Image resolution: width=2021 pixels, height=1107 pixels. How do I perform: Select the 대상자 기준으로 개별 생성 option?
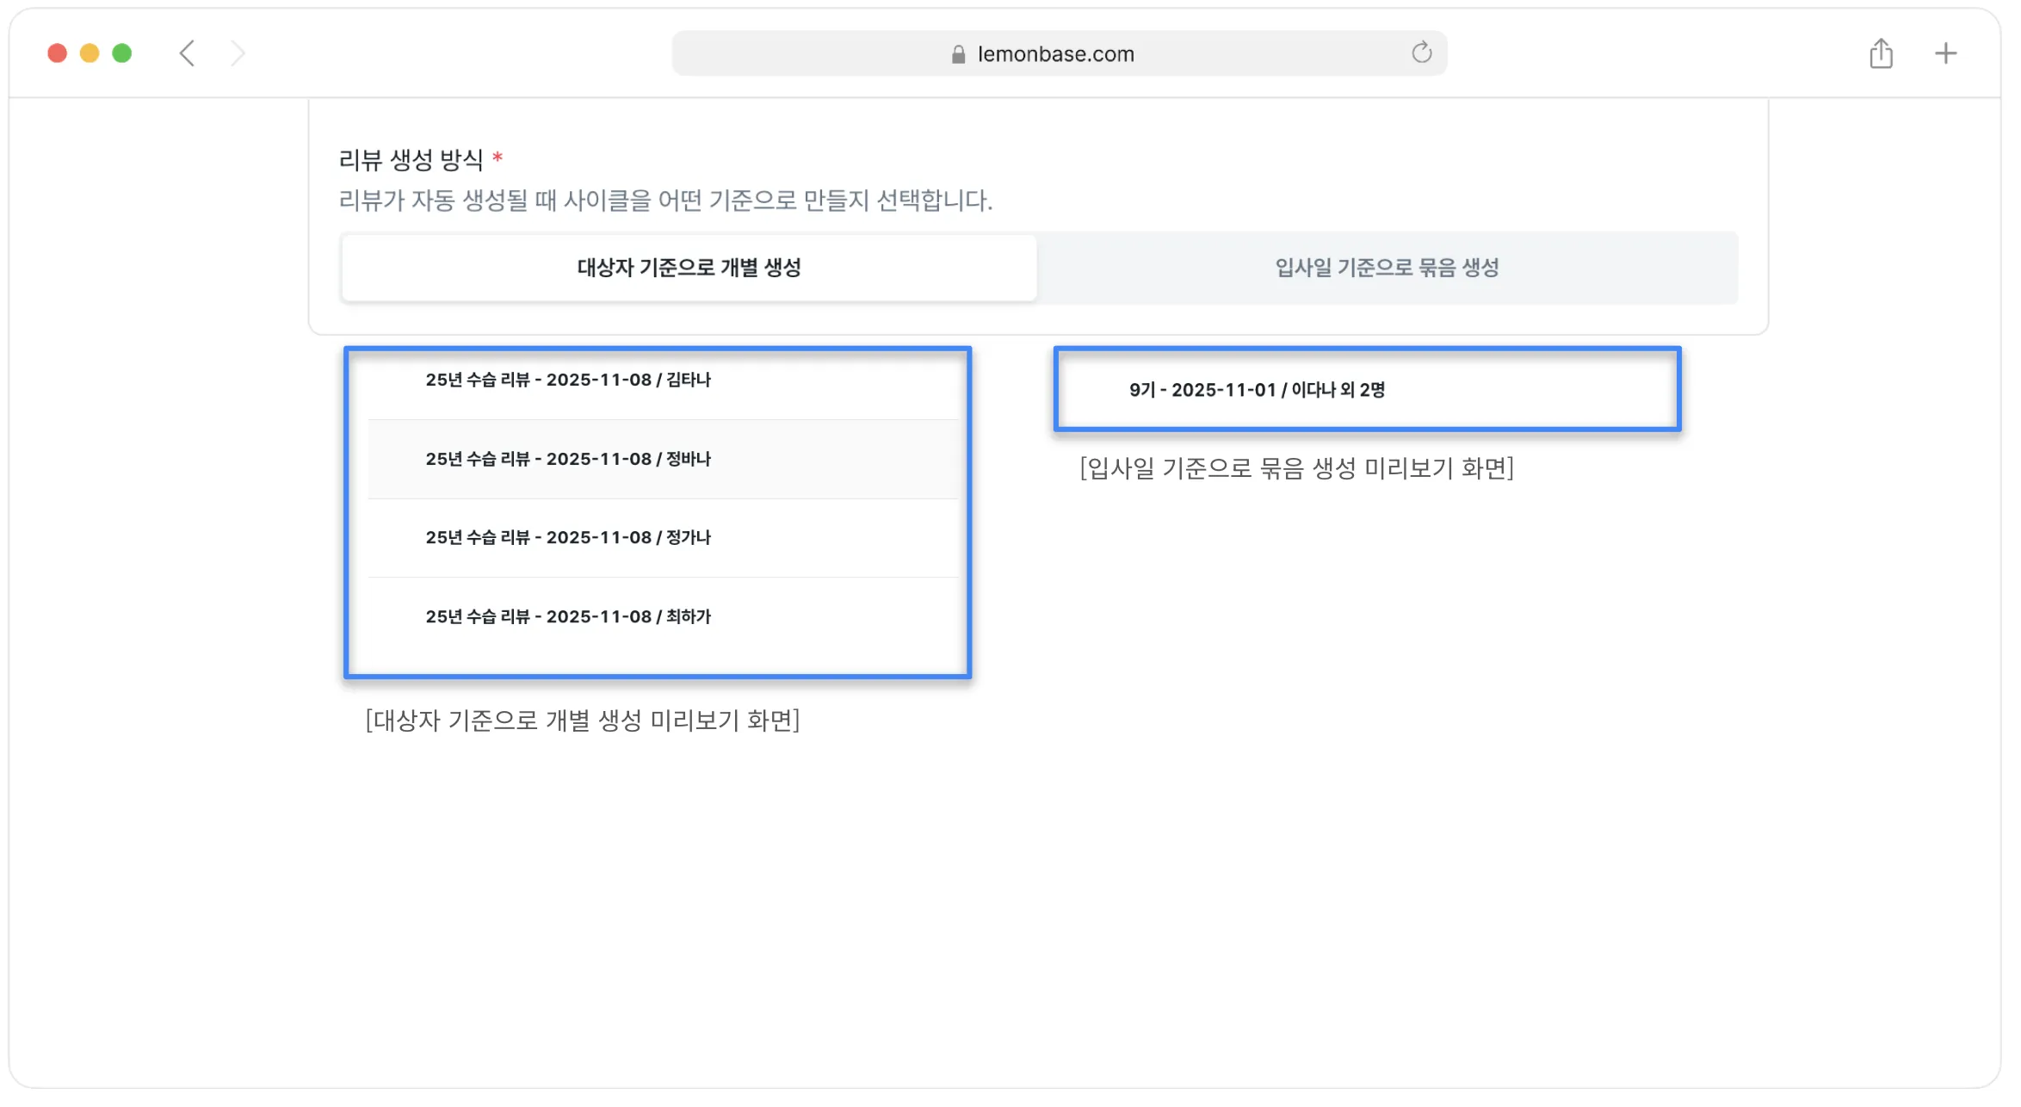tap(689, 268)
